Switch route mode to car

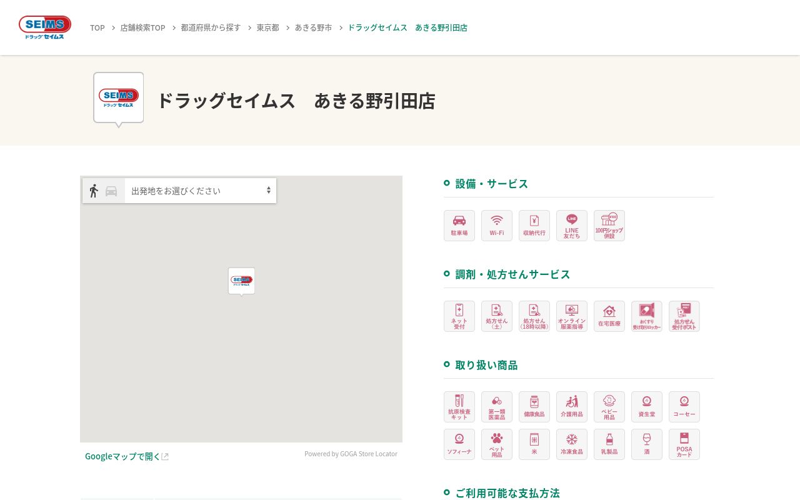[111, 191]
